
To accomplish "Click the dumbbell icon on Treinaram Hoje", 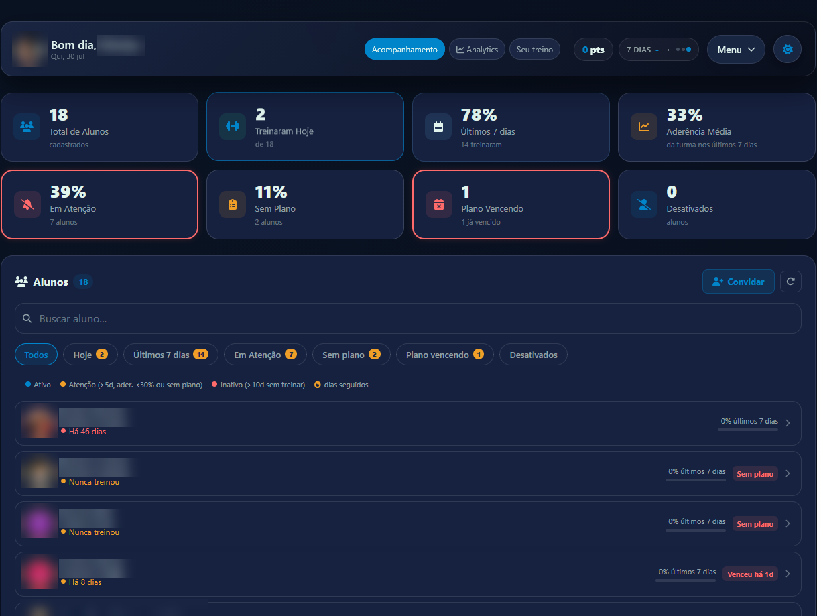I will point(233,127).
